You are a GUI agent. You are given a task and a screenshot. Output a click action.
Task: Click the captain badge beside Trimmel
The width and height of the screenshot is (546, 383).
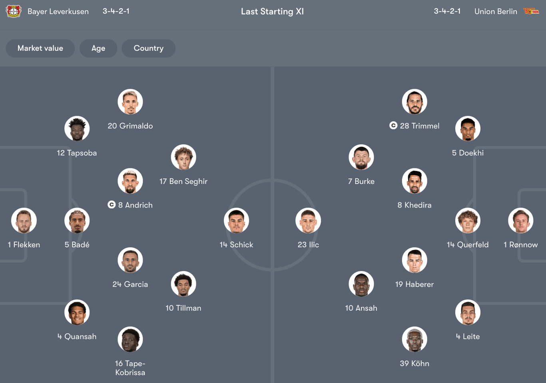pos(393,126)
